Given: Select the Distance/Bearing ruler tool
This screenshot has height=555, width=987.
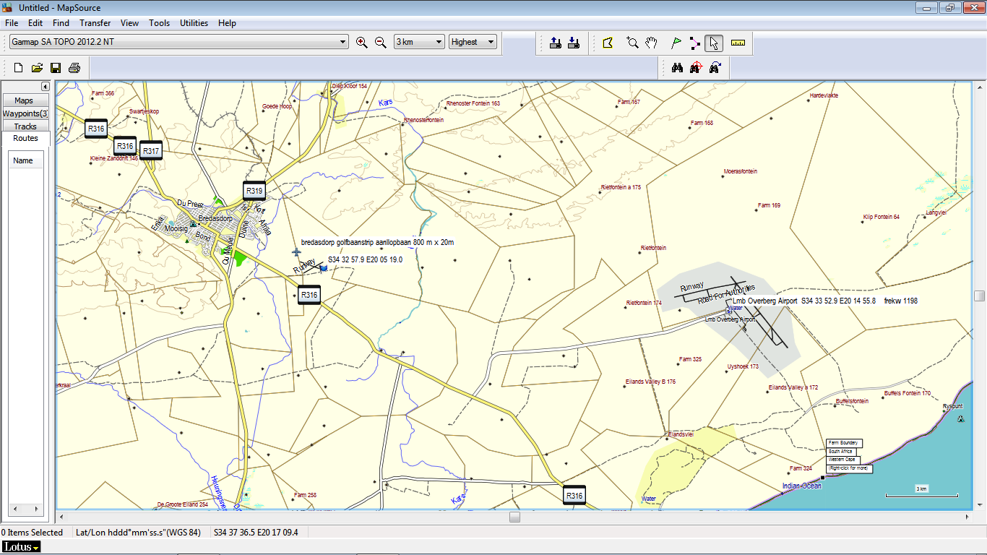Looking at the screenshot, I should coord(738,43).
